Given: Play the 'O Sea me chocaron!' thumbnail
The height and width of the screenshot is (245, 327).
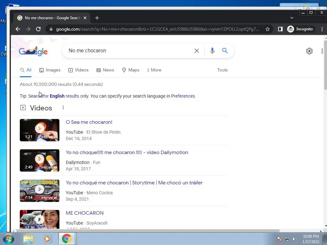Looking at the screenshot, I should (x=40, y=130).
